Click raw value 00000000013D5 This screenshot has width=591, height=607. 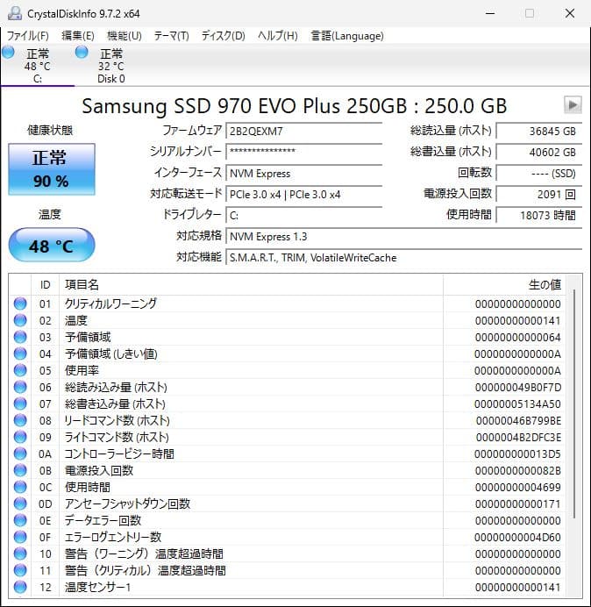click(517, 453)
